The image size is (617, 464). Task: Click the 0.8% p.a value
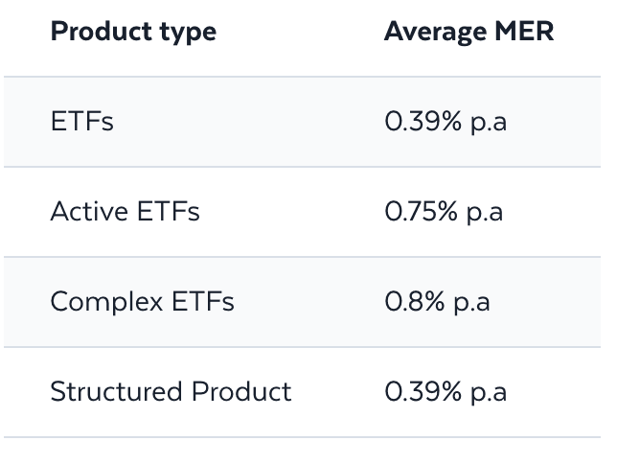pos(437,302)
